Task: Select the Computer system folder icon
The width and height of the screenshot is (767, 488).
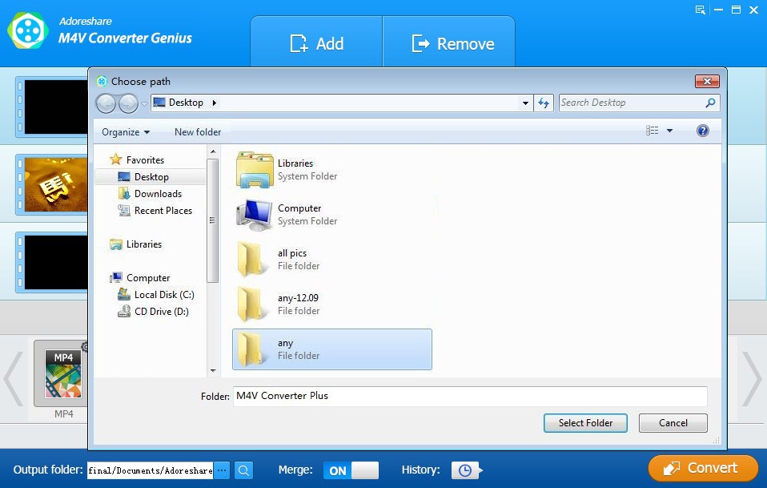Action: [x=254, y=215]
